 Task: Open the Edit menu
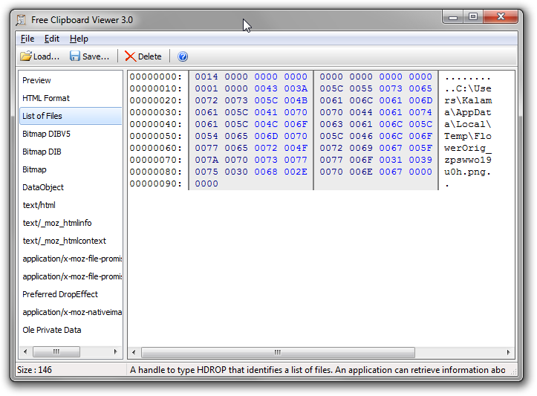tap(52, 39)
